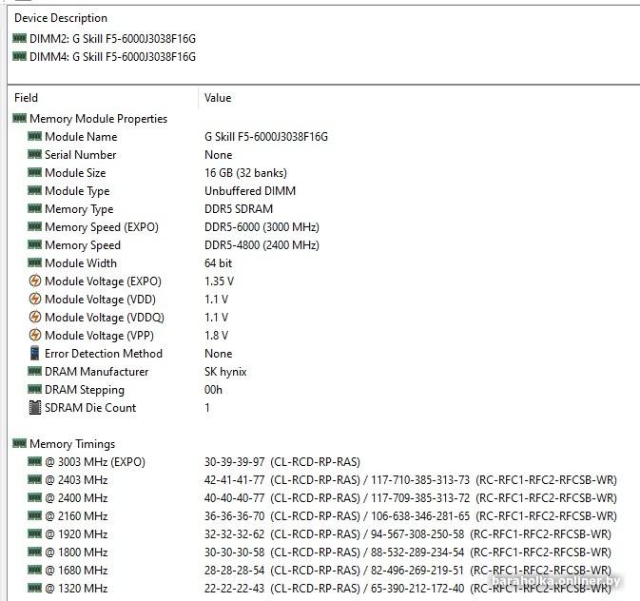Click the @ 1800 MHz row icon
This screenshot has width=640, height=601.
(x=34, y=552)
